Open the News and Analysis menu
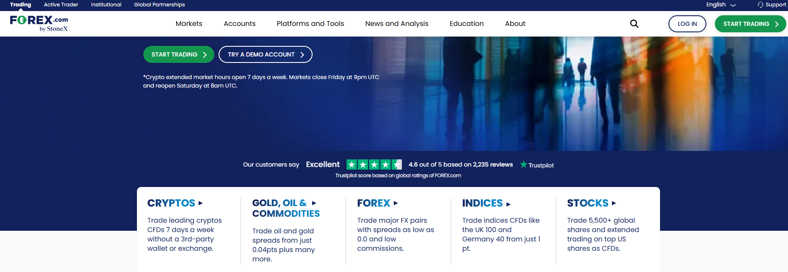This screenshot has width=788, height=272. [396, 24]
